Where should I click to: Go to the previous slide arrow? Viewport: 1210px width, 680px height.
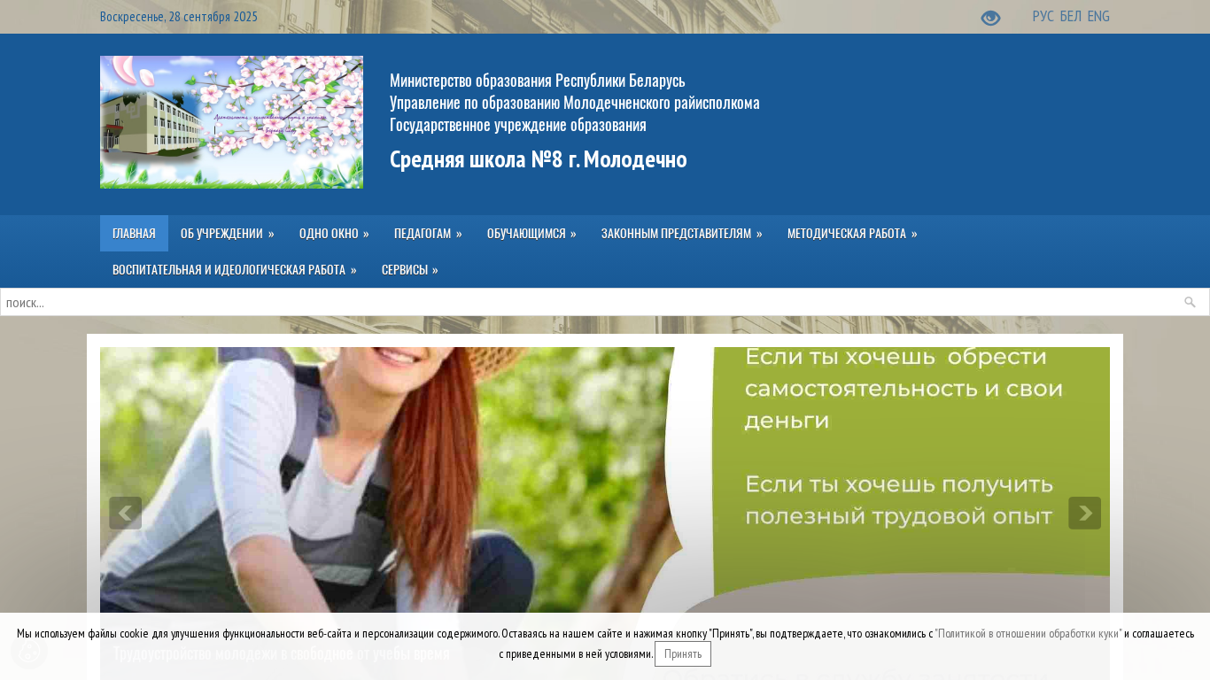125,513
